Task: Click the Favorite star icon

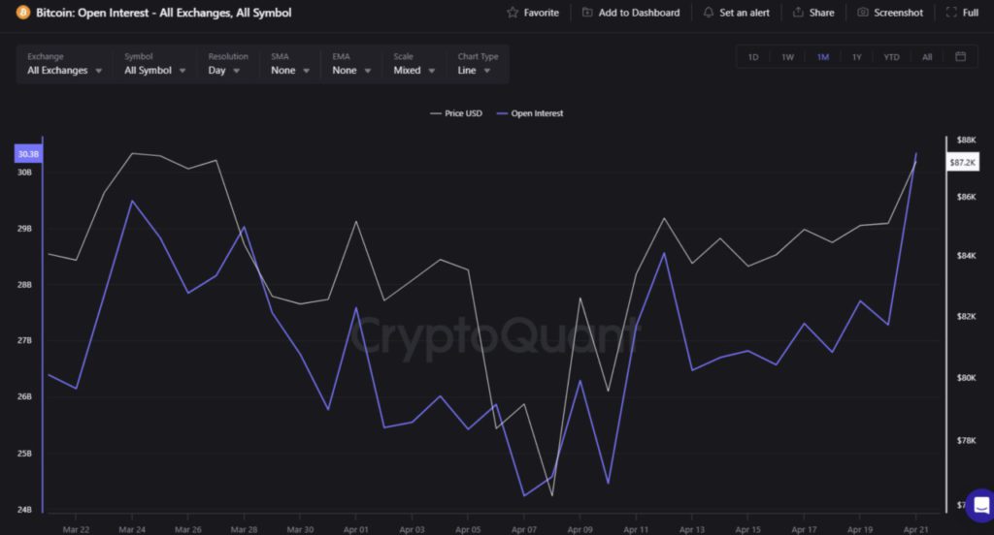Action: 513,13
